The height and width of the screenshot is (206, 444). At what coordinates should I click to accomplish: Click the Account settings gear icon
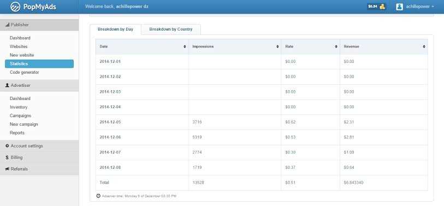[x=7, y=146]
